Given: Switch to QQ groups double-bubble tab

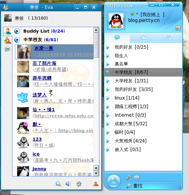Looking at the screenshot, I should pyautogui.click(x=143, y=38).
